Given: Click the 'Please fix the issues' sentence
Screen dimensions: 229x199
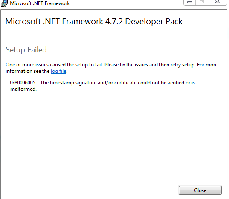Looking at the screenshot, I should 126,65.
